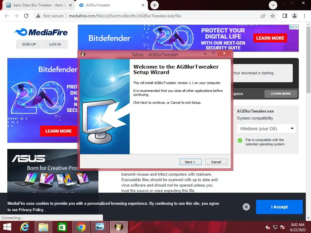Click the muted volume tray icon
Image resolution: width=311 pixels, height=233 pixels.
coord(268,227)
